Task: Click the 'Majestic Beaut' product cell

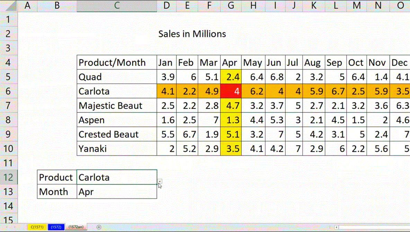Action: (x=117, y=105)
